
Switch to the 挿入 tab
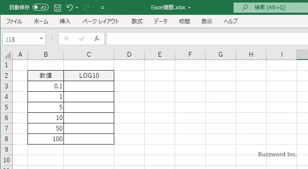pyautogui.click(x=65, y=21)
